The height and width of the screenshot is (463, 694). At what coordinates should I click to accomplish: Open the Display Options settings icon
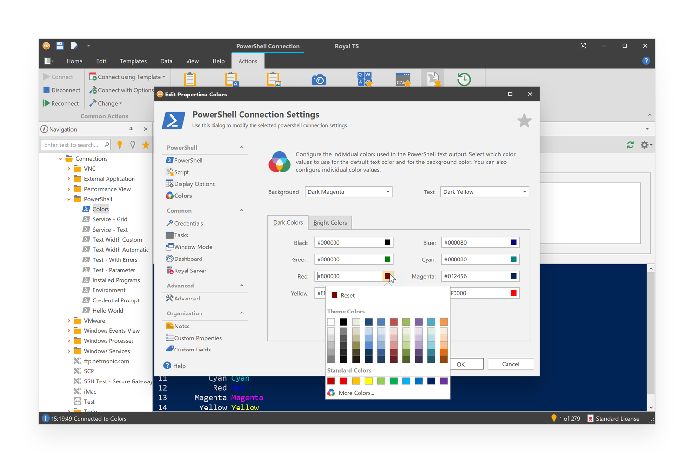tap(170, 183)
